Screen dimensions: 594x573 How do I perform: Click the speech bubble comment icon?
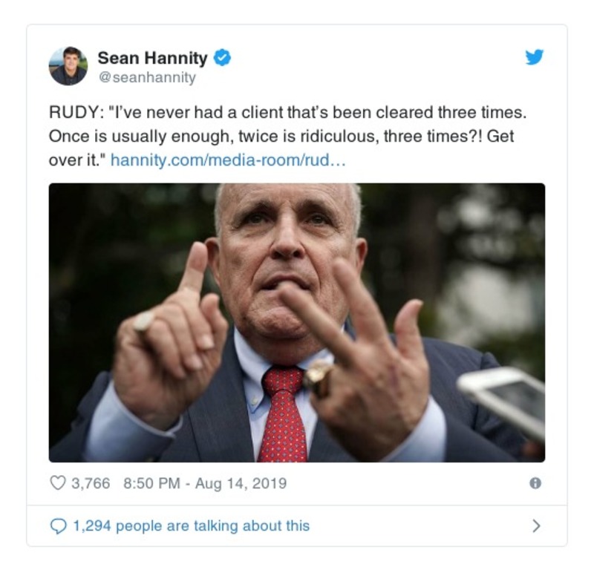click(57, 525)
